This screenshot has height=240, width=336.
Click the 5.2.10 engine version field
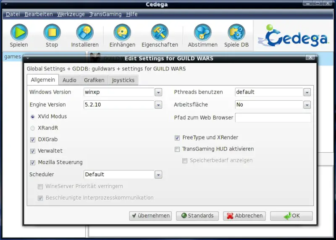pos(119,105)
